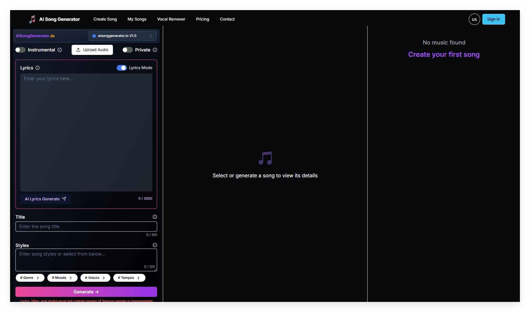Screen dimensions: 530x312
Task: Turn on the Private toggle
Action: click(x=127, y=50)
